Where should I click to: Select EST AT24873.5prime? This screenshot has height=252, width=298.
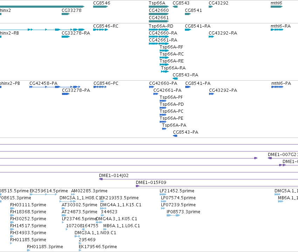[x=79, y=212]
